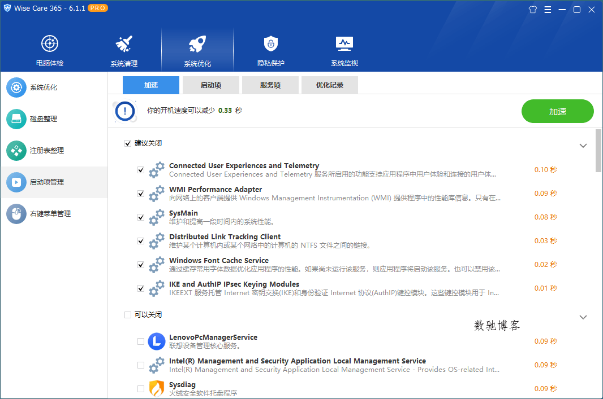The height and width of the screenshot is (399, 603).
Task: Select the 系统优化 rocket icon
Action: coord(197,43)
